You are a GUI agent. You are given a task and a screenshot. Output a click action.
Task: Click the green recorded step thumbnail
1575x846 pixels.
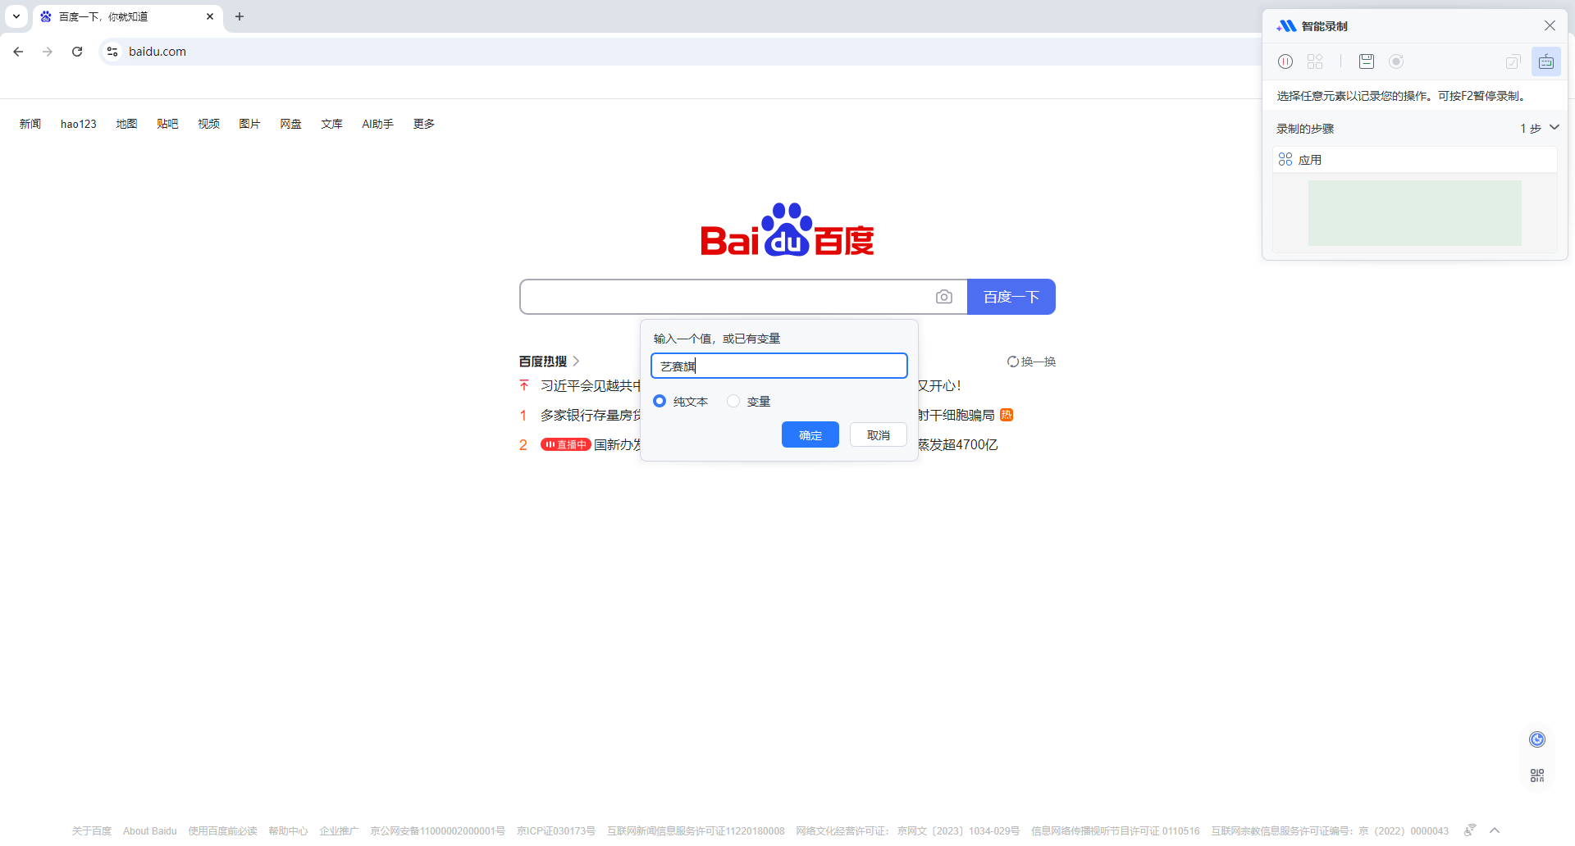[x=1414, y=213]
